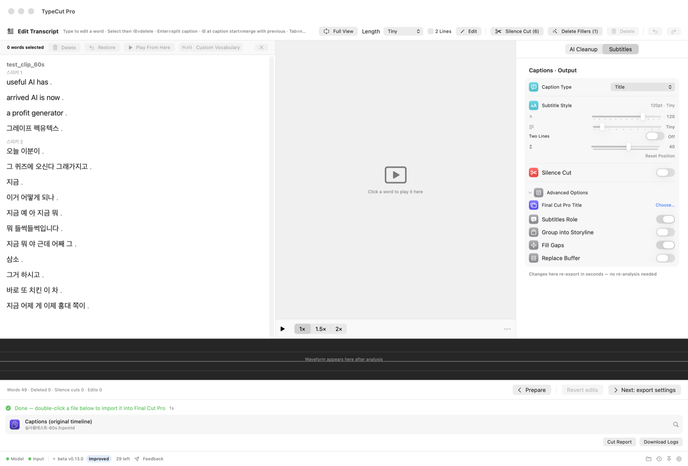Click the pin icon in status bar

(x=669, y=459)
